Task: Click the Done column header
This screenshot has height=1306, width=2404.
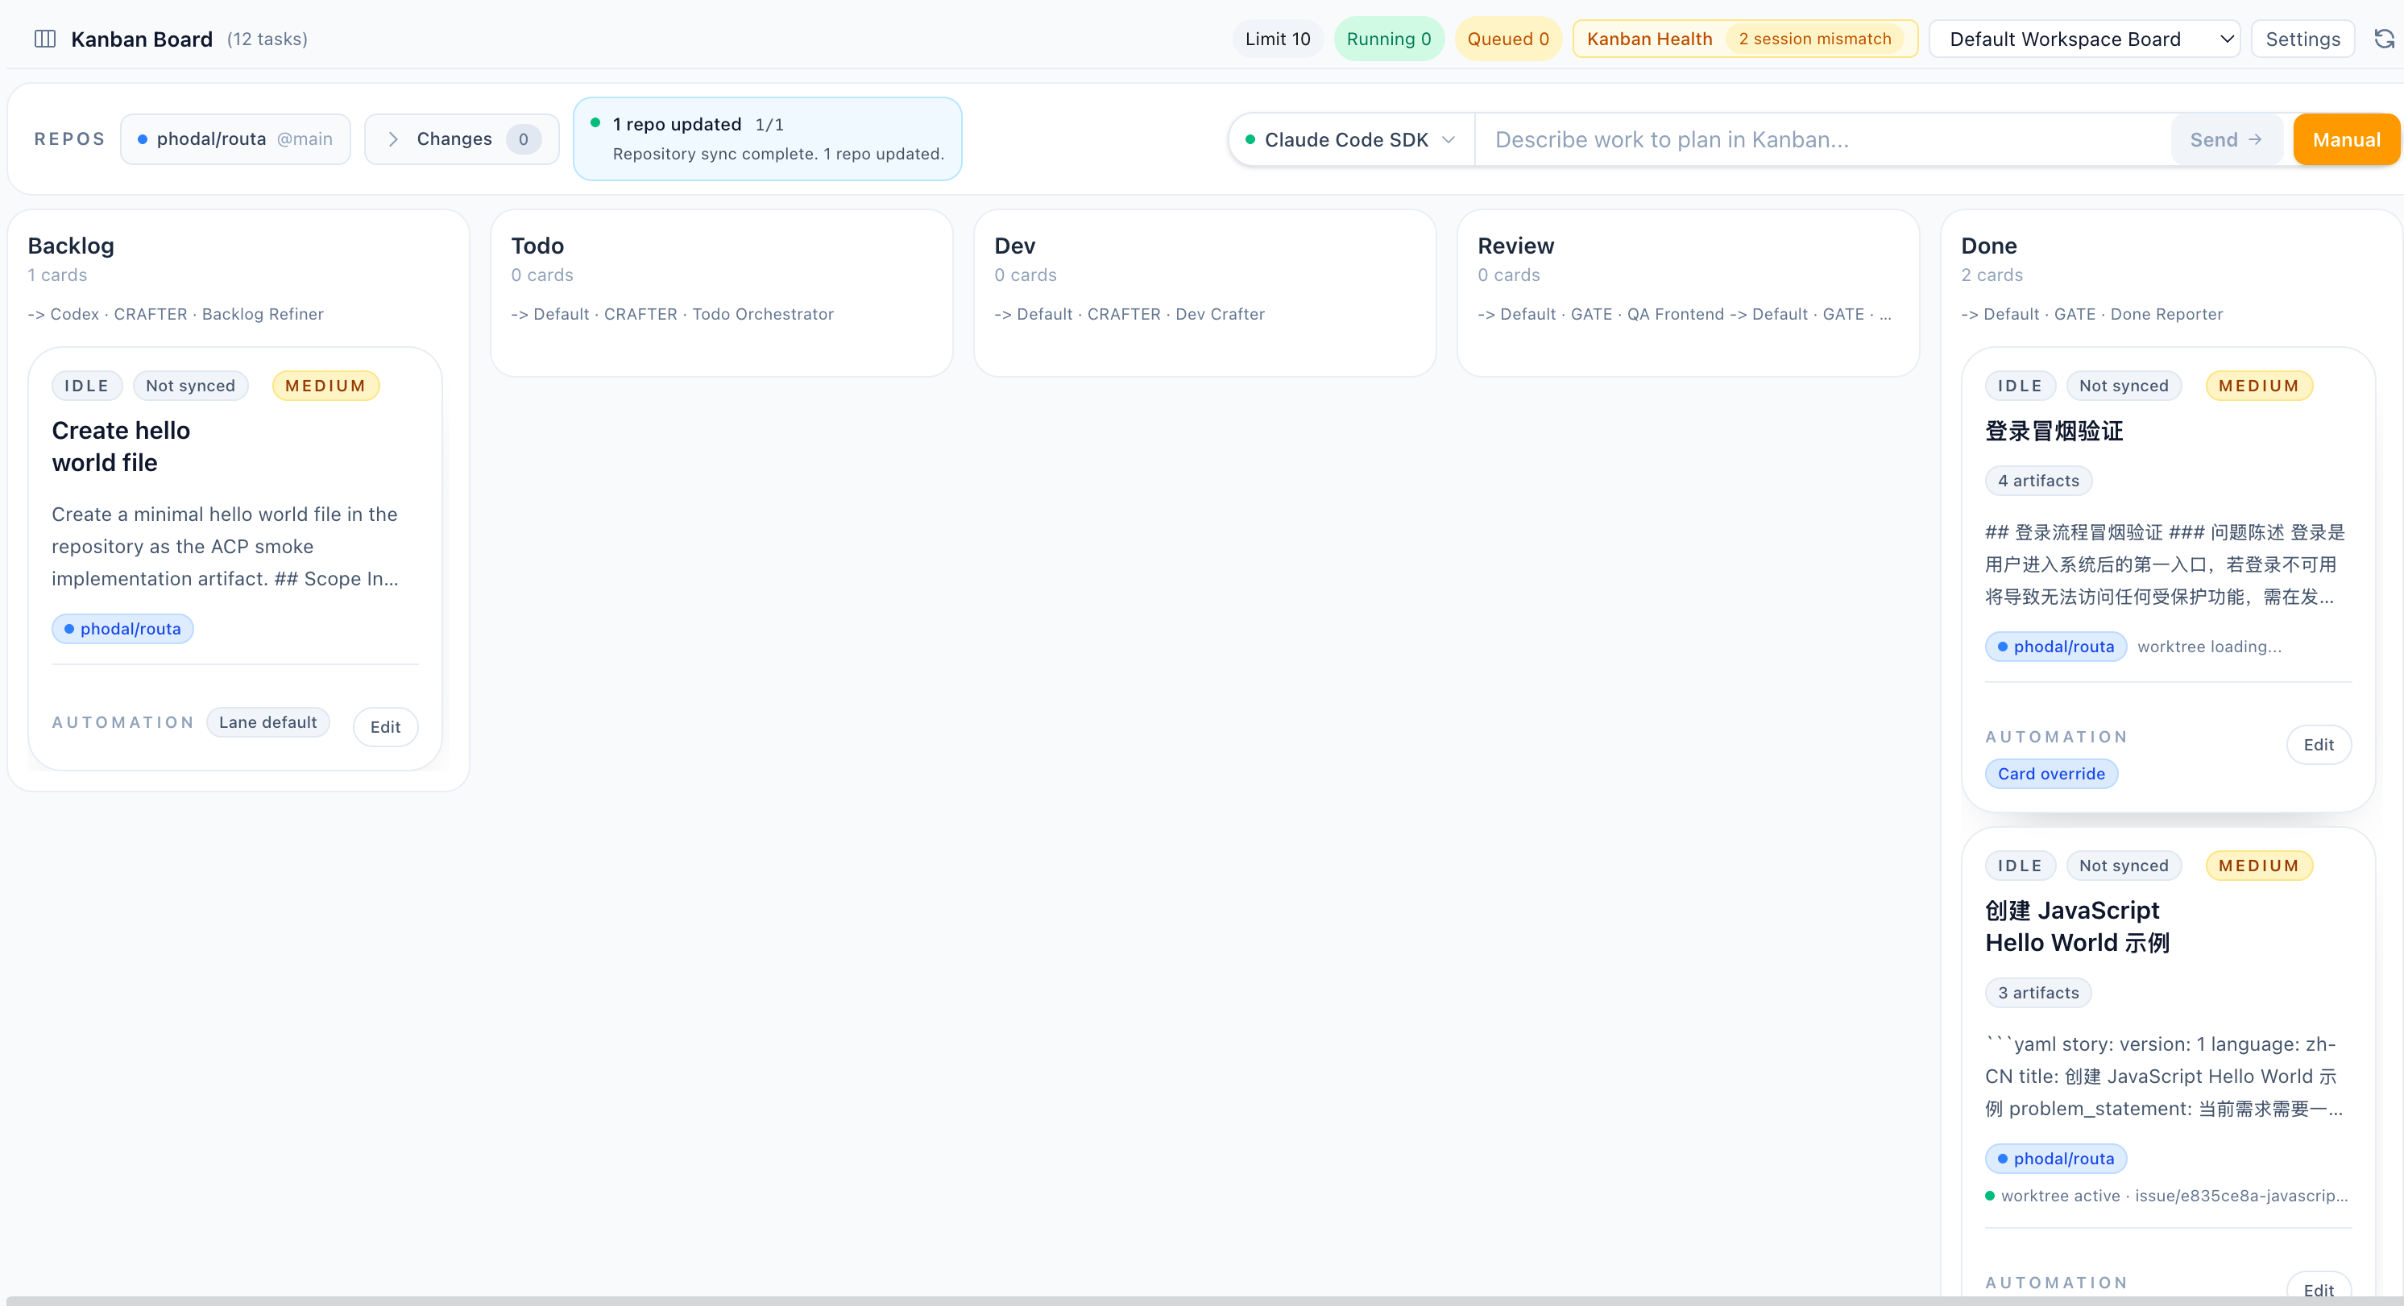Action: [x=1989, y=246]
